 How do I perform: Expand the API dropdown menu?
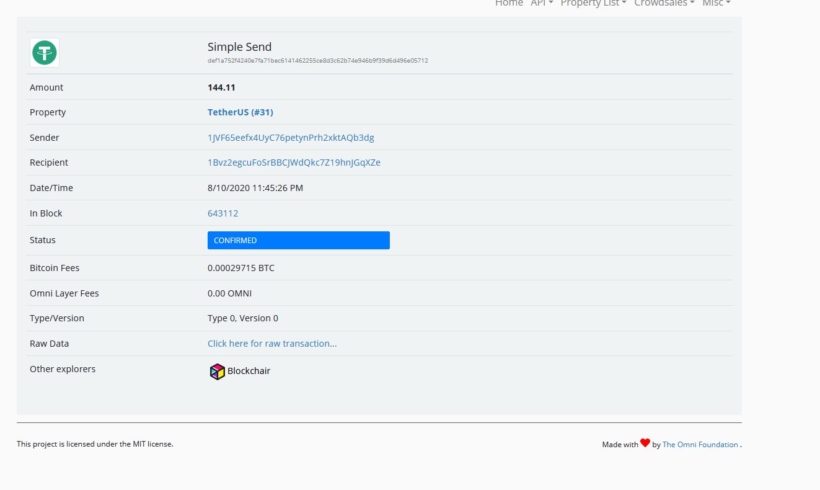tap(542, 3)
